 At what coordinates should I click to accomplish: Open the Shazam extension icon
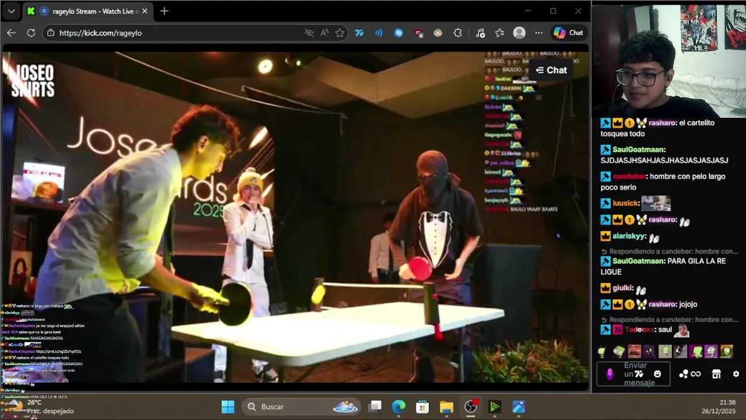(x=399, y=33)
